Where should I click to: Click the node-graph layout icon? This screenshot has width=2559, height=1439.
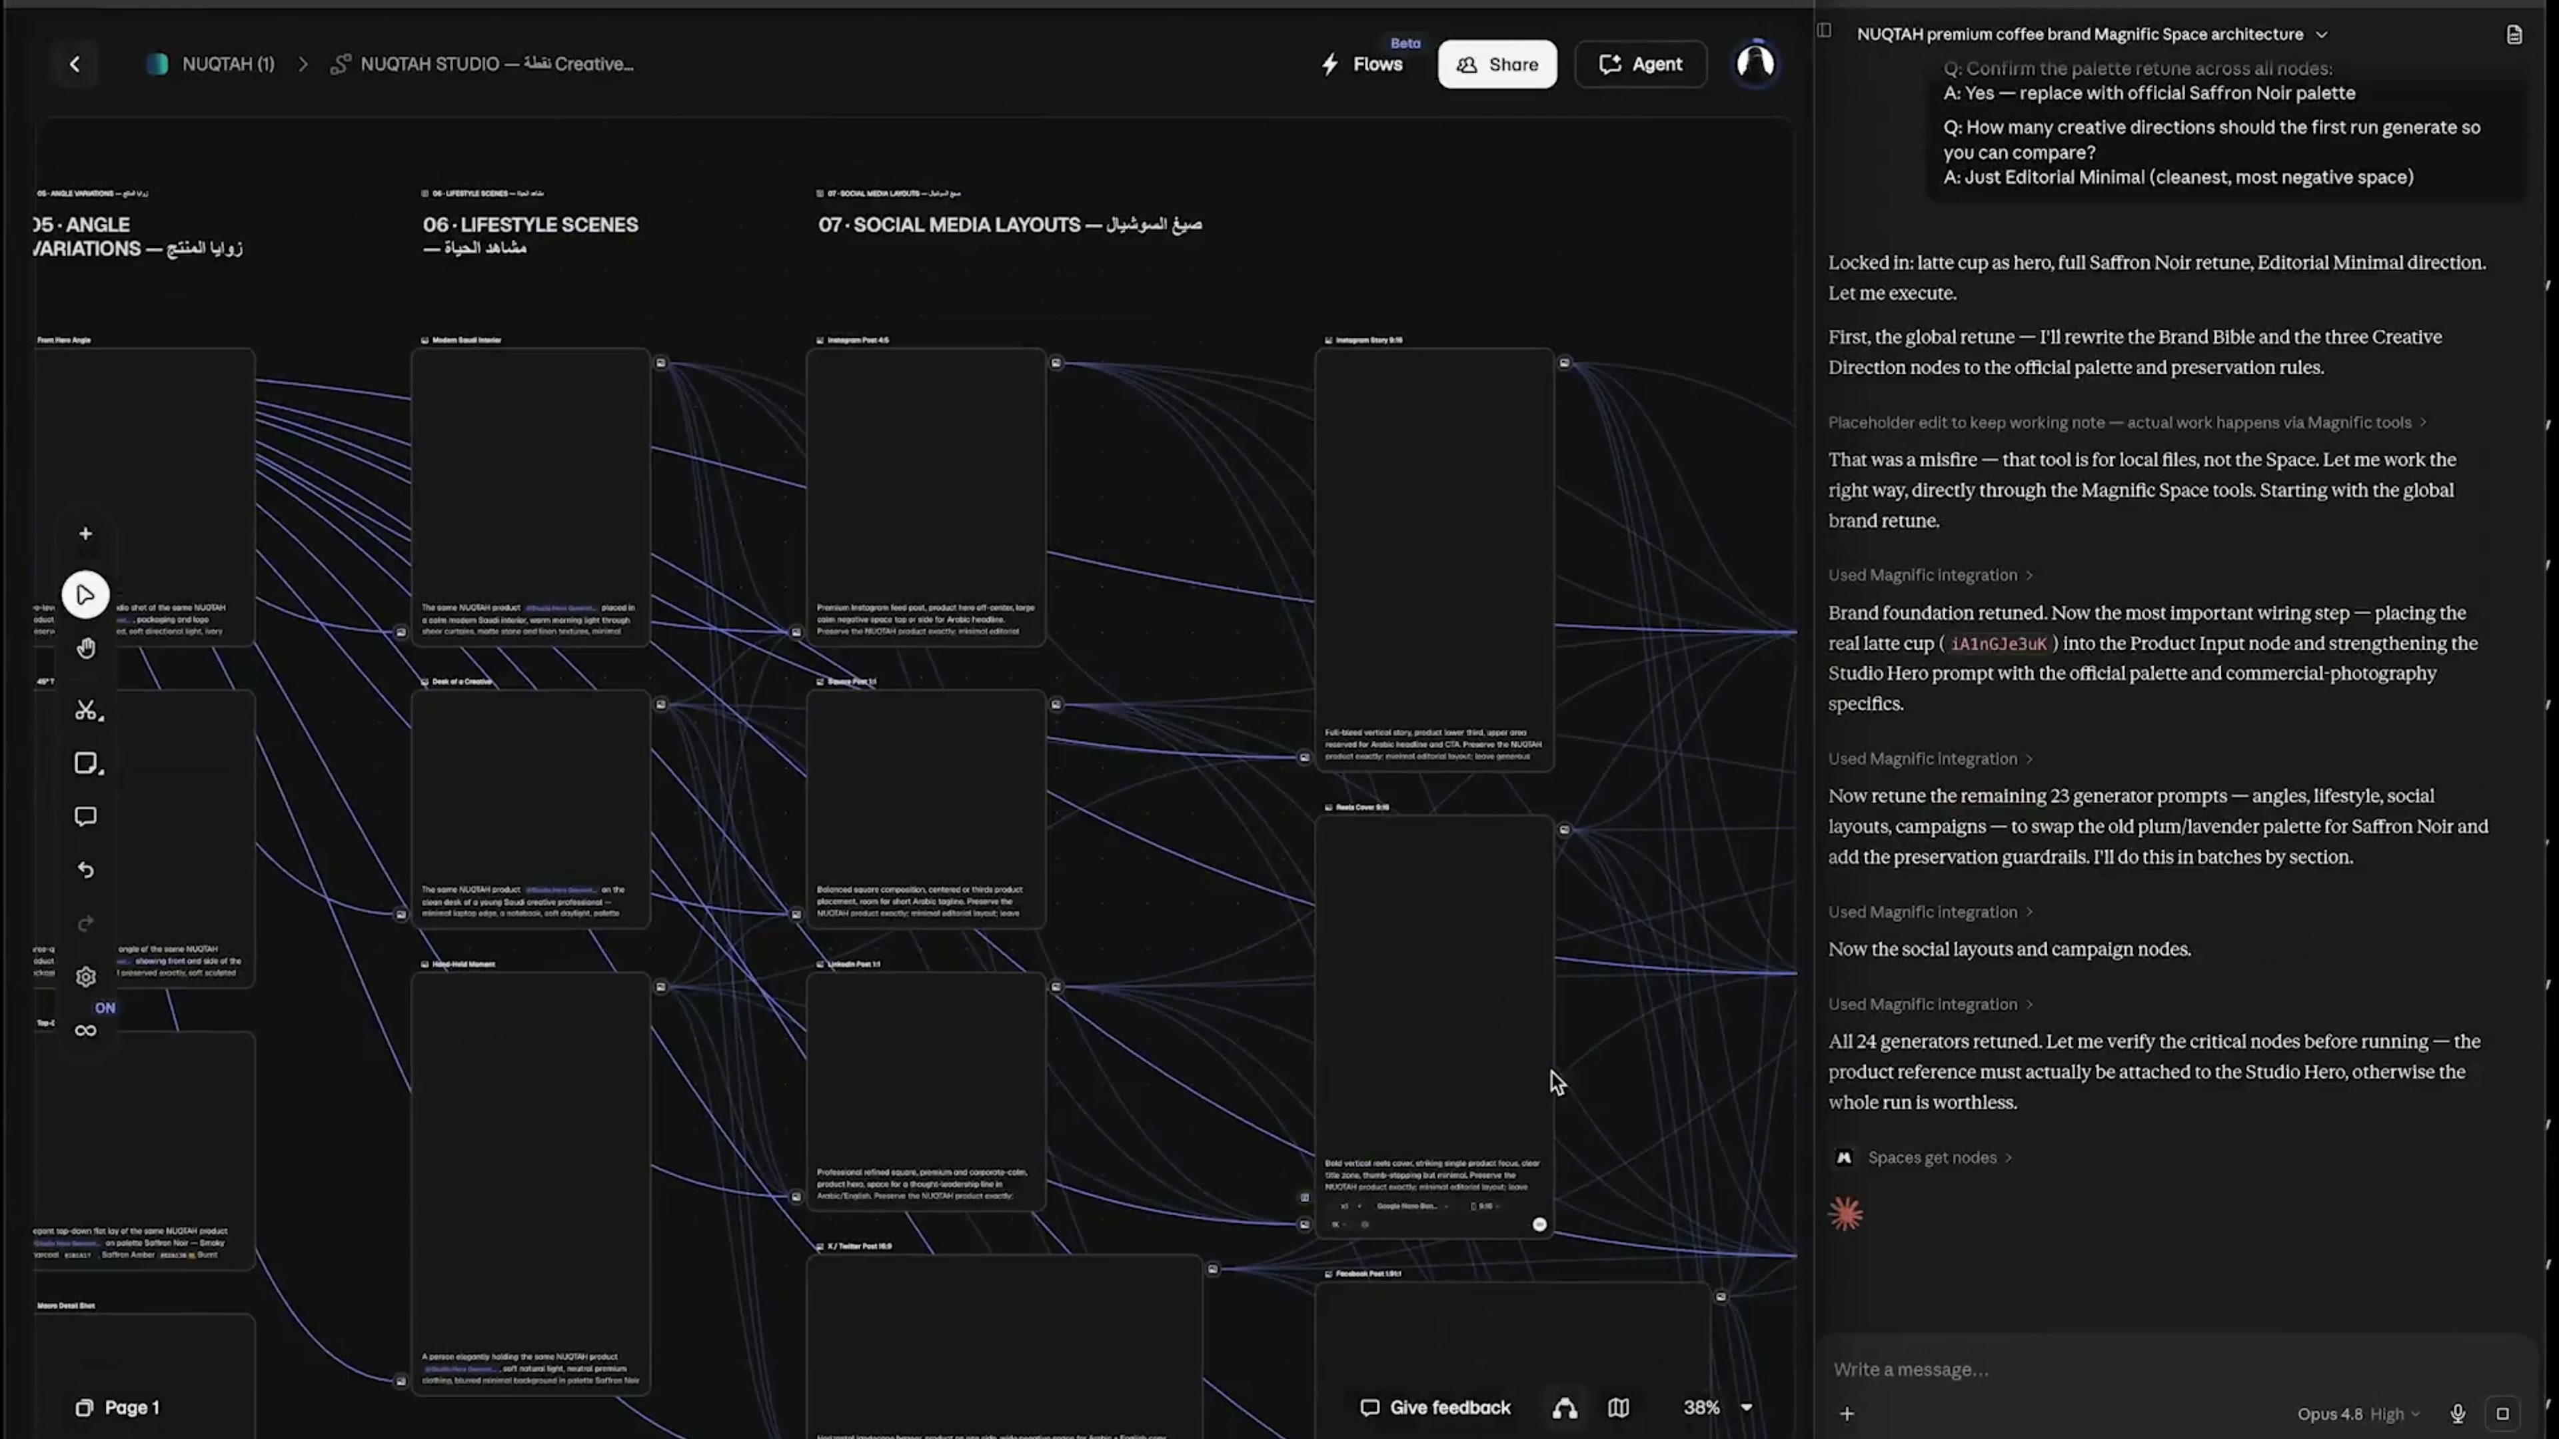1565,1407
